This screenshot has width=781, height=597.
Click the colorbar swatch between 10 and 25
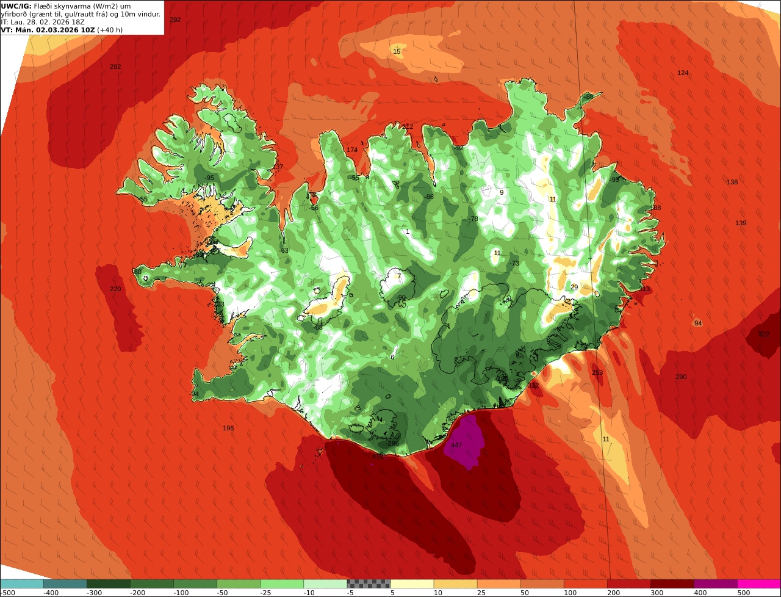[455, 584]
